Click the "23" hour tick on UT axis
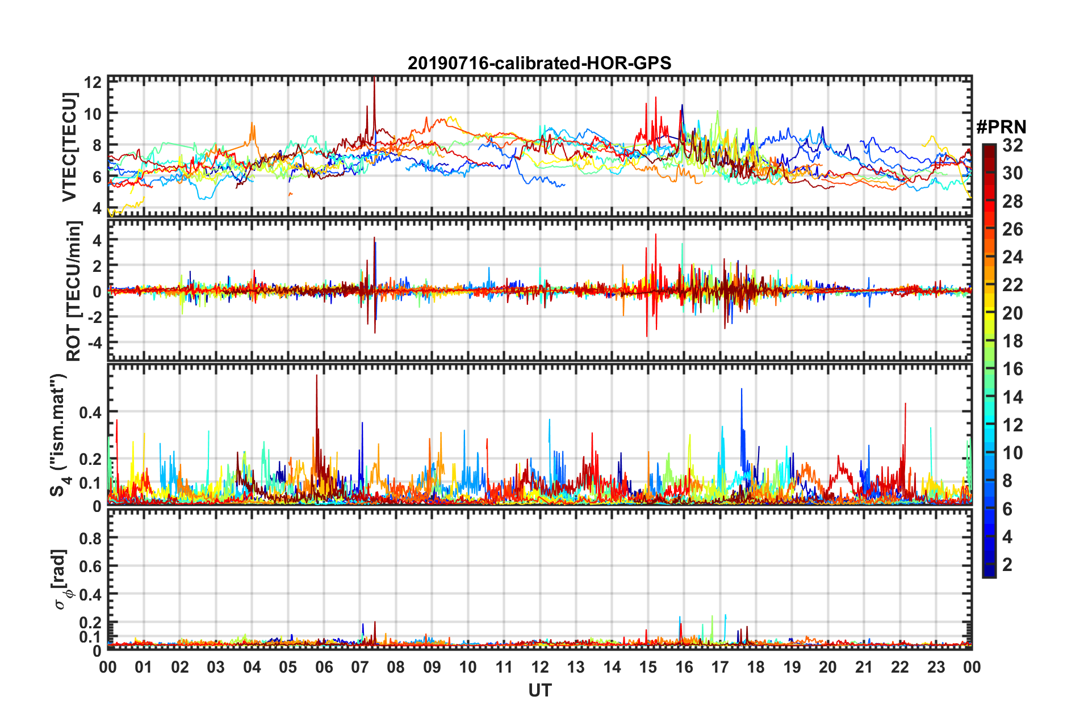1080x722 pixels. 936,667
